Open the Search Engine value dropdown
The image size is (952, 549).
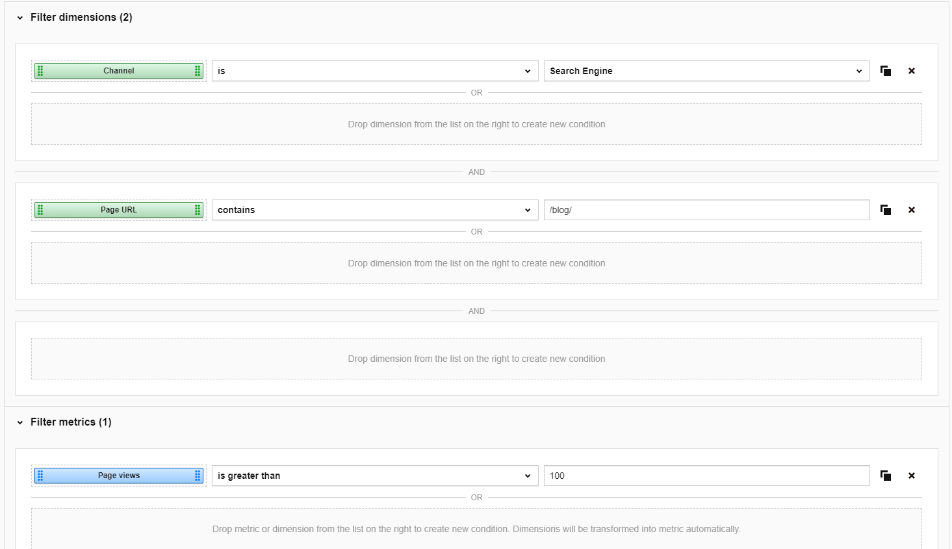tap(706, 71)
